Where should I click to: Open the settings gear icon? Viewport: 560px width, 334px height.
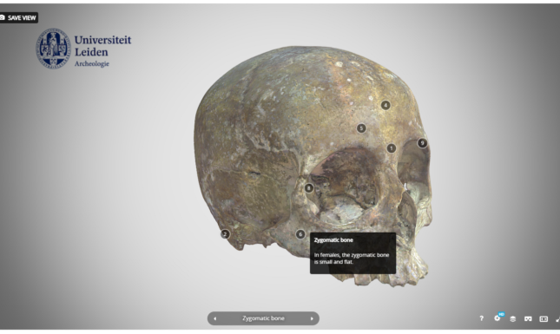click(497, 318)
